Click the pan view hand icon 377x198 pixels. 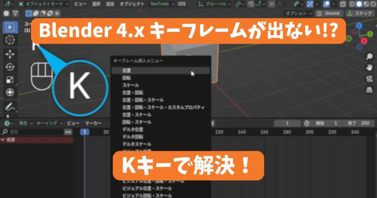pyautogui.click(x=369, y=67)
